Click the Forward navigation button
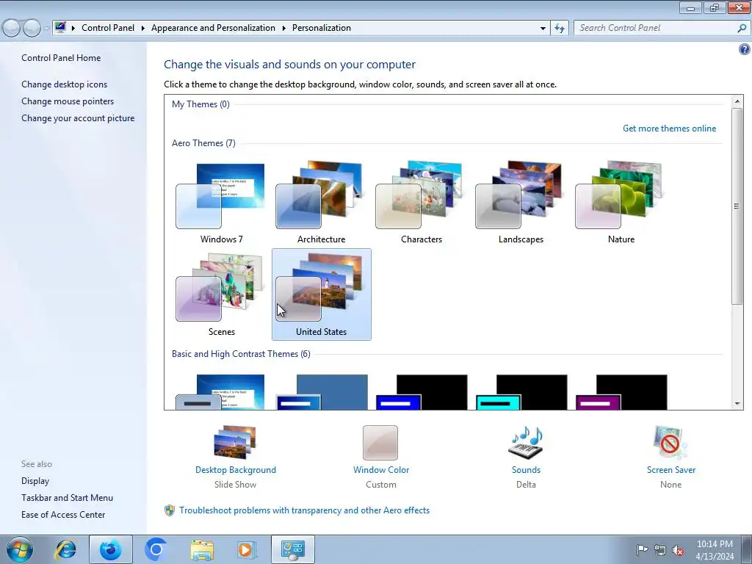The width and height of the screenshot is (752, 564). point(32,28)
